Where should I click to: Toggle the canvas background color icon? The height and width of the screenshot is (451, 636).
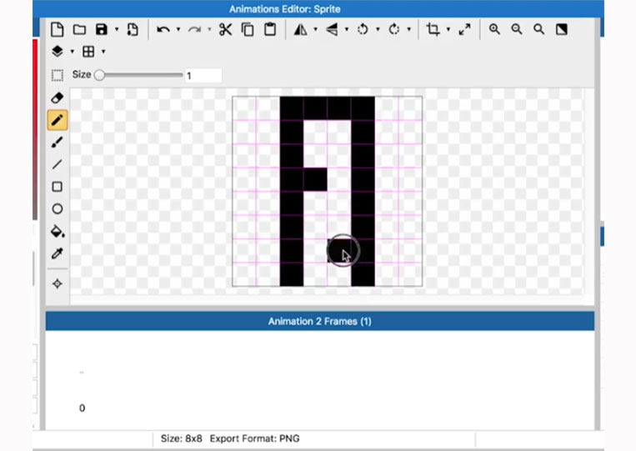561,29
